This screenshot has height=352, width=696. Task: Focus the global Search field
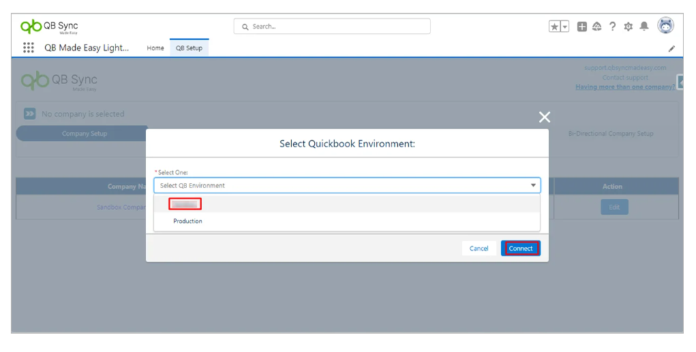(332, 27)
